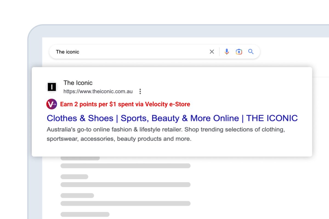329x219 pixels.
Task: Open image search with the camera icon
Action: (x=239, y=52)
